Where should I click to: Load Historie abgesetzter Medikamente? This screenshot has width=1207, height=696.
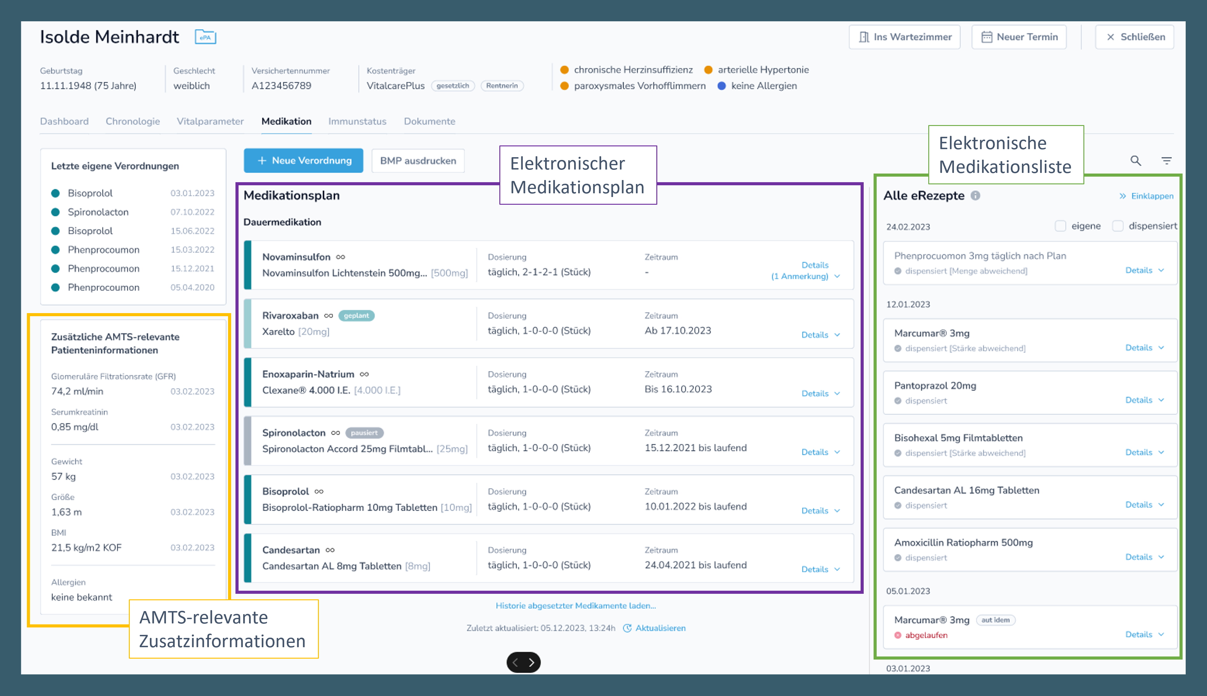[x=575, y=605]
